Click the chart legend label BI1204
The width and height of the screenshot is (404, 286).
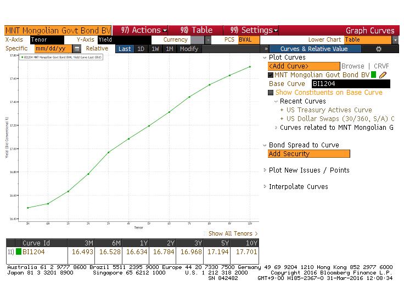[x=61, y=58]
